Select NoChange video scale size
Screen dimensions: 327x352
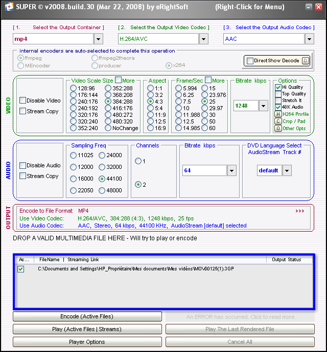click(108, 128)
